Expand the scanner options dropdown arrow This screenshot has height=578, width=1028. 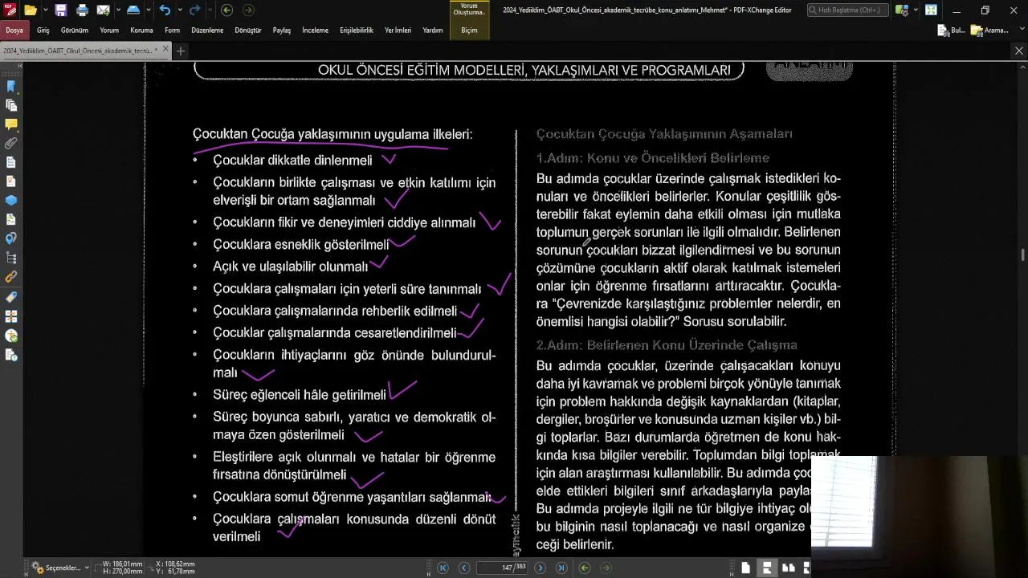click(x=148, y=10)
